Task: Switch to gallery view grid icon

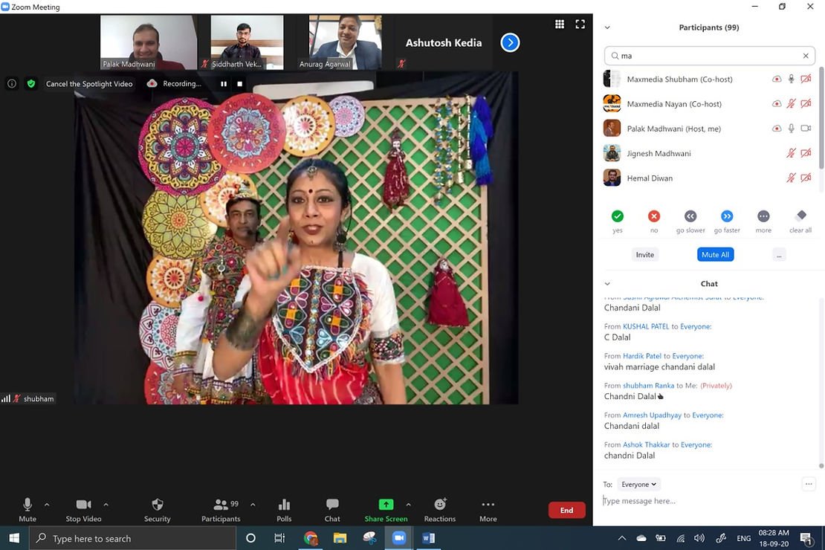Action: (x=560, y=25)
